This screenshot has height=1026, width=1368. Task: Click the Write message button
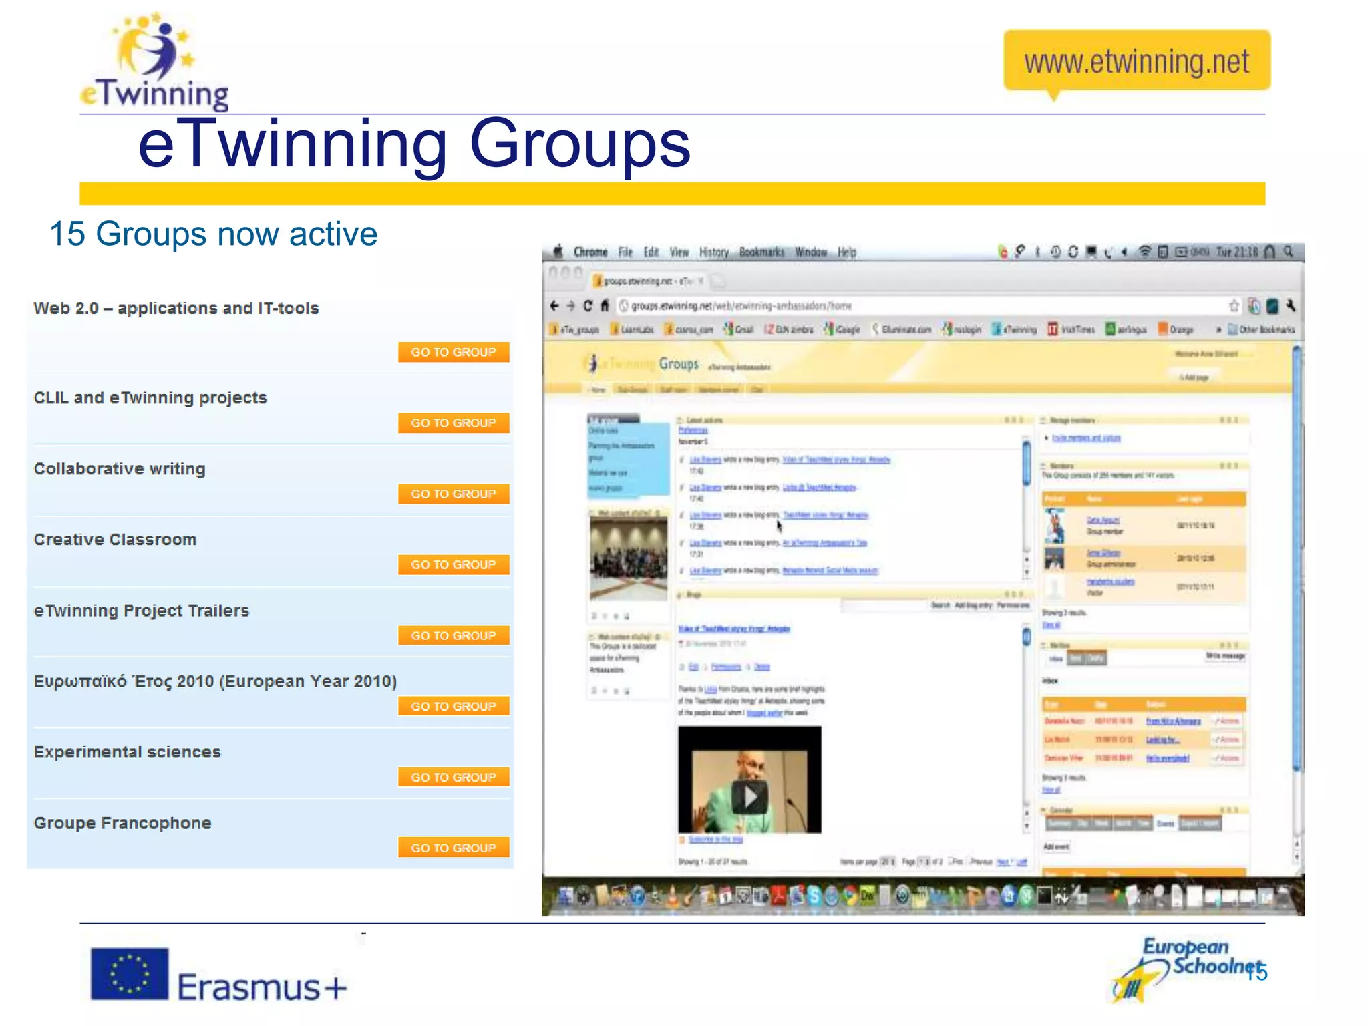pos(1225,656)
